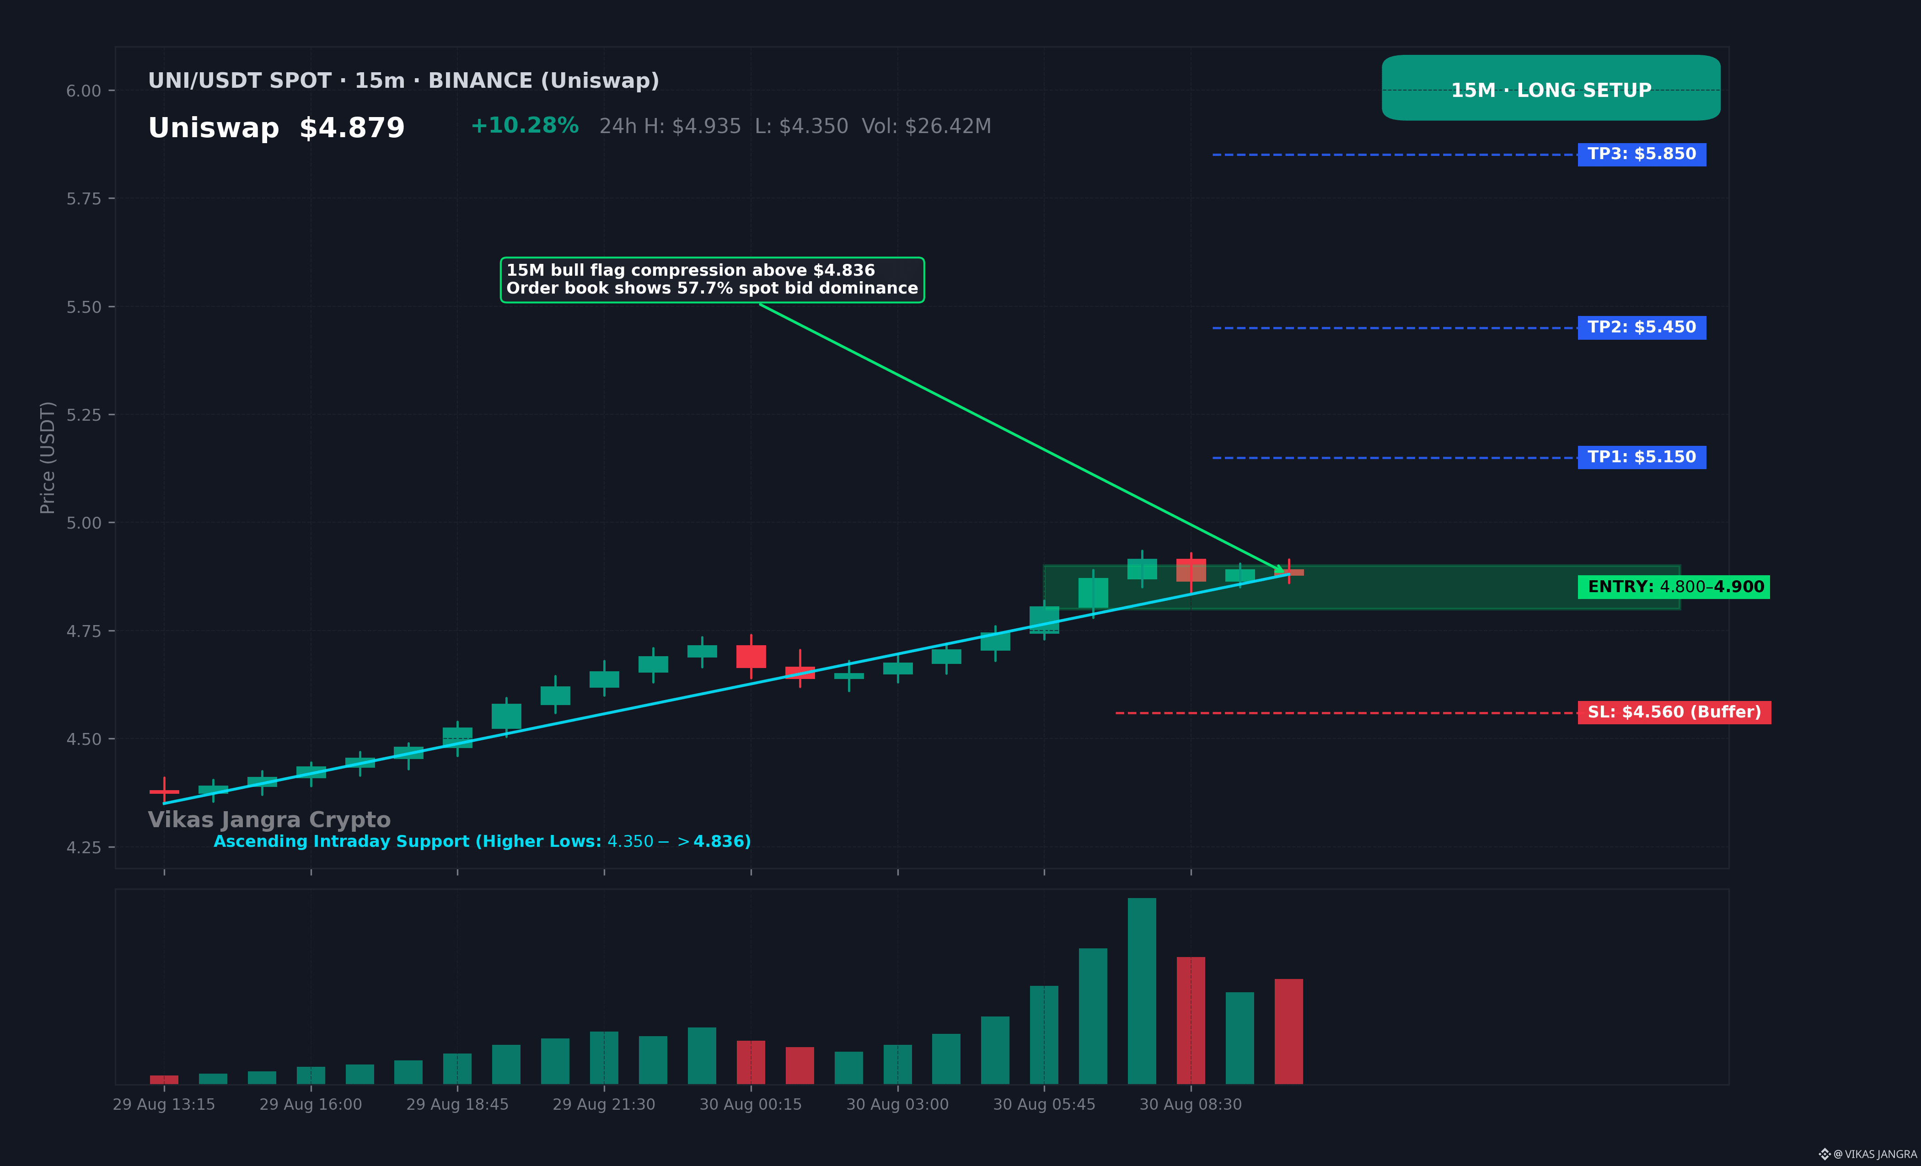This screenshot has width=1921, height=1166.
Task: Click the 5.00 price axis tick
Action: tap(83, 523)
